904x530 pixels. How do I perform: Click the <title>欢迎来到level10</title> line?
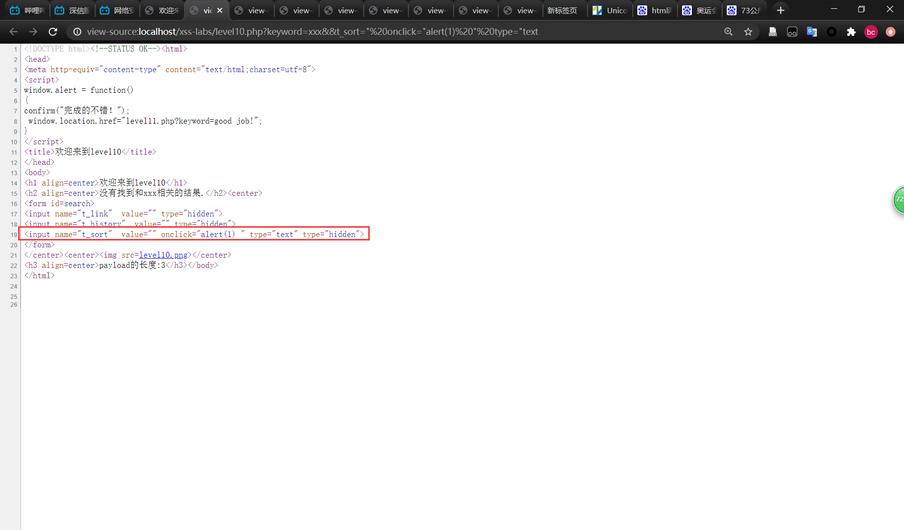(90, 152)
